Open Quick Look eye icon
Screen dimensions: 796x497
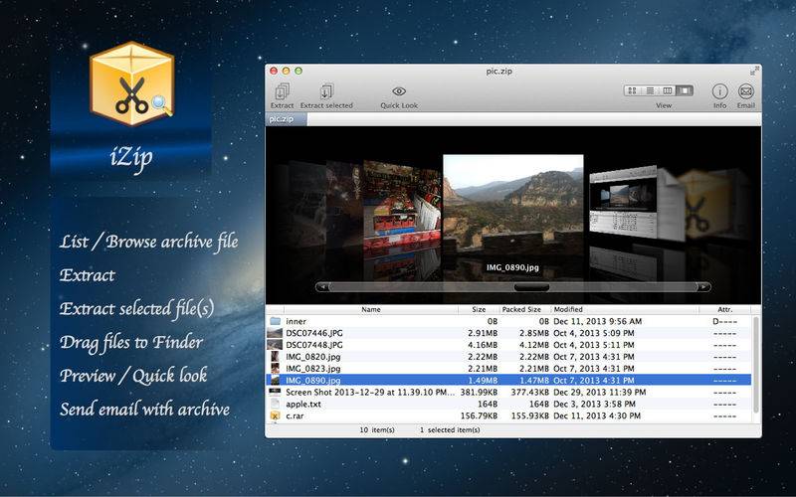click(399, 91)
